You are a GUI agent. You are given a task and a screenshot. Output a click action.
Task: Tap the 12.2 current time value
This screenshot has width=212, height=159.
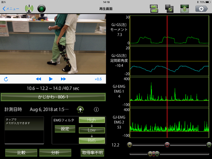pyautogui.click(x=116, y=145)
